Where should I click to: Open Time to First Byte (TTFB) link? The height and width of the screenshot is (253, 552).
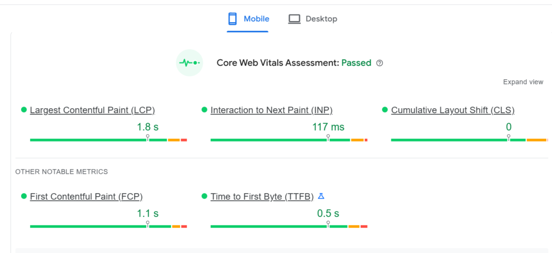point(262,196)
